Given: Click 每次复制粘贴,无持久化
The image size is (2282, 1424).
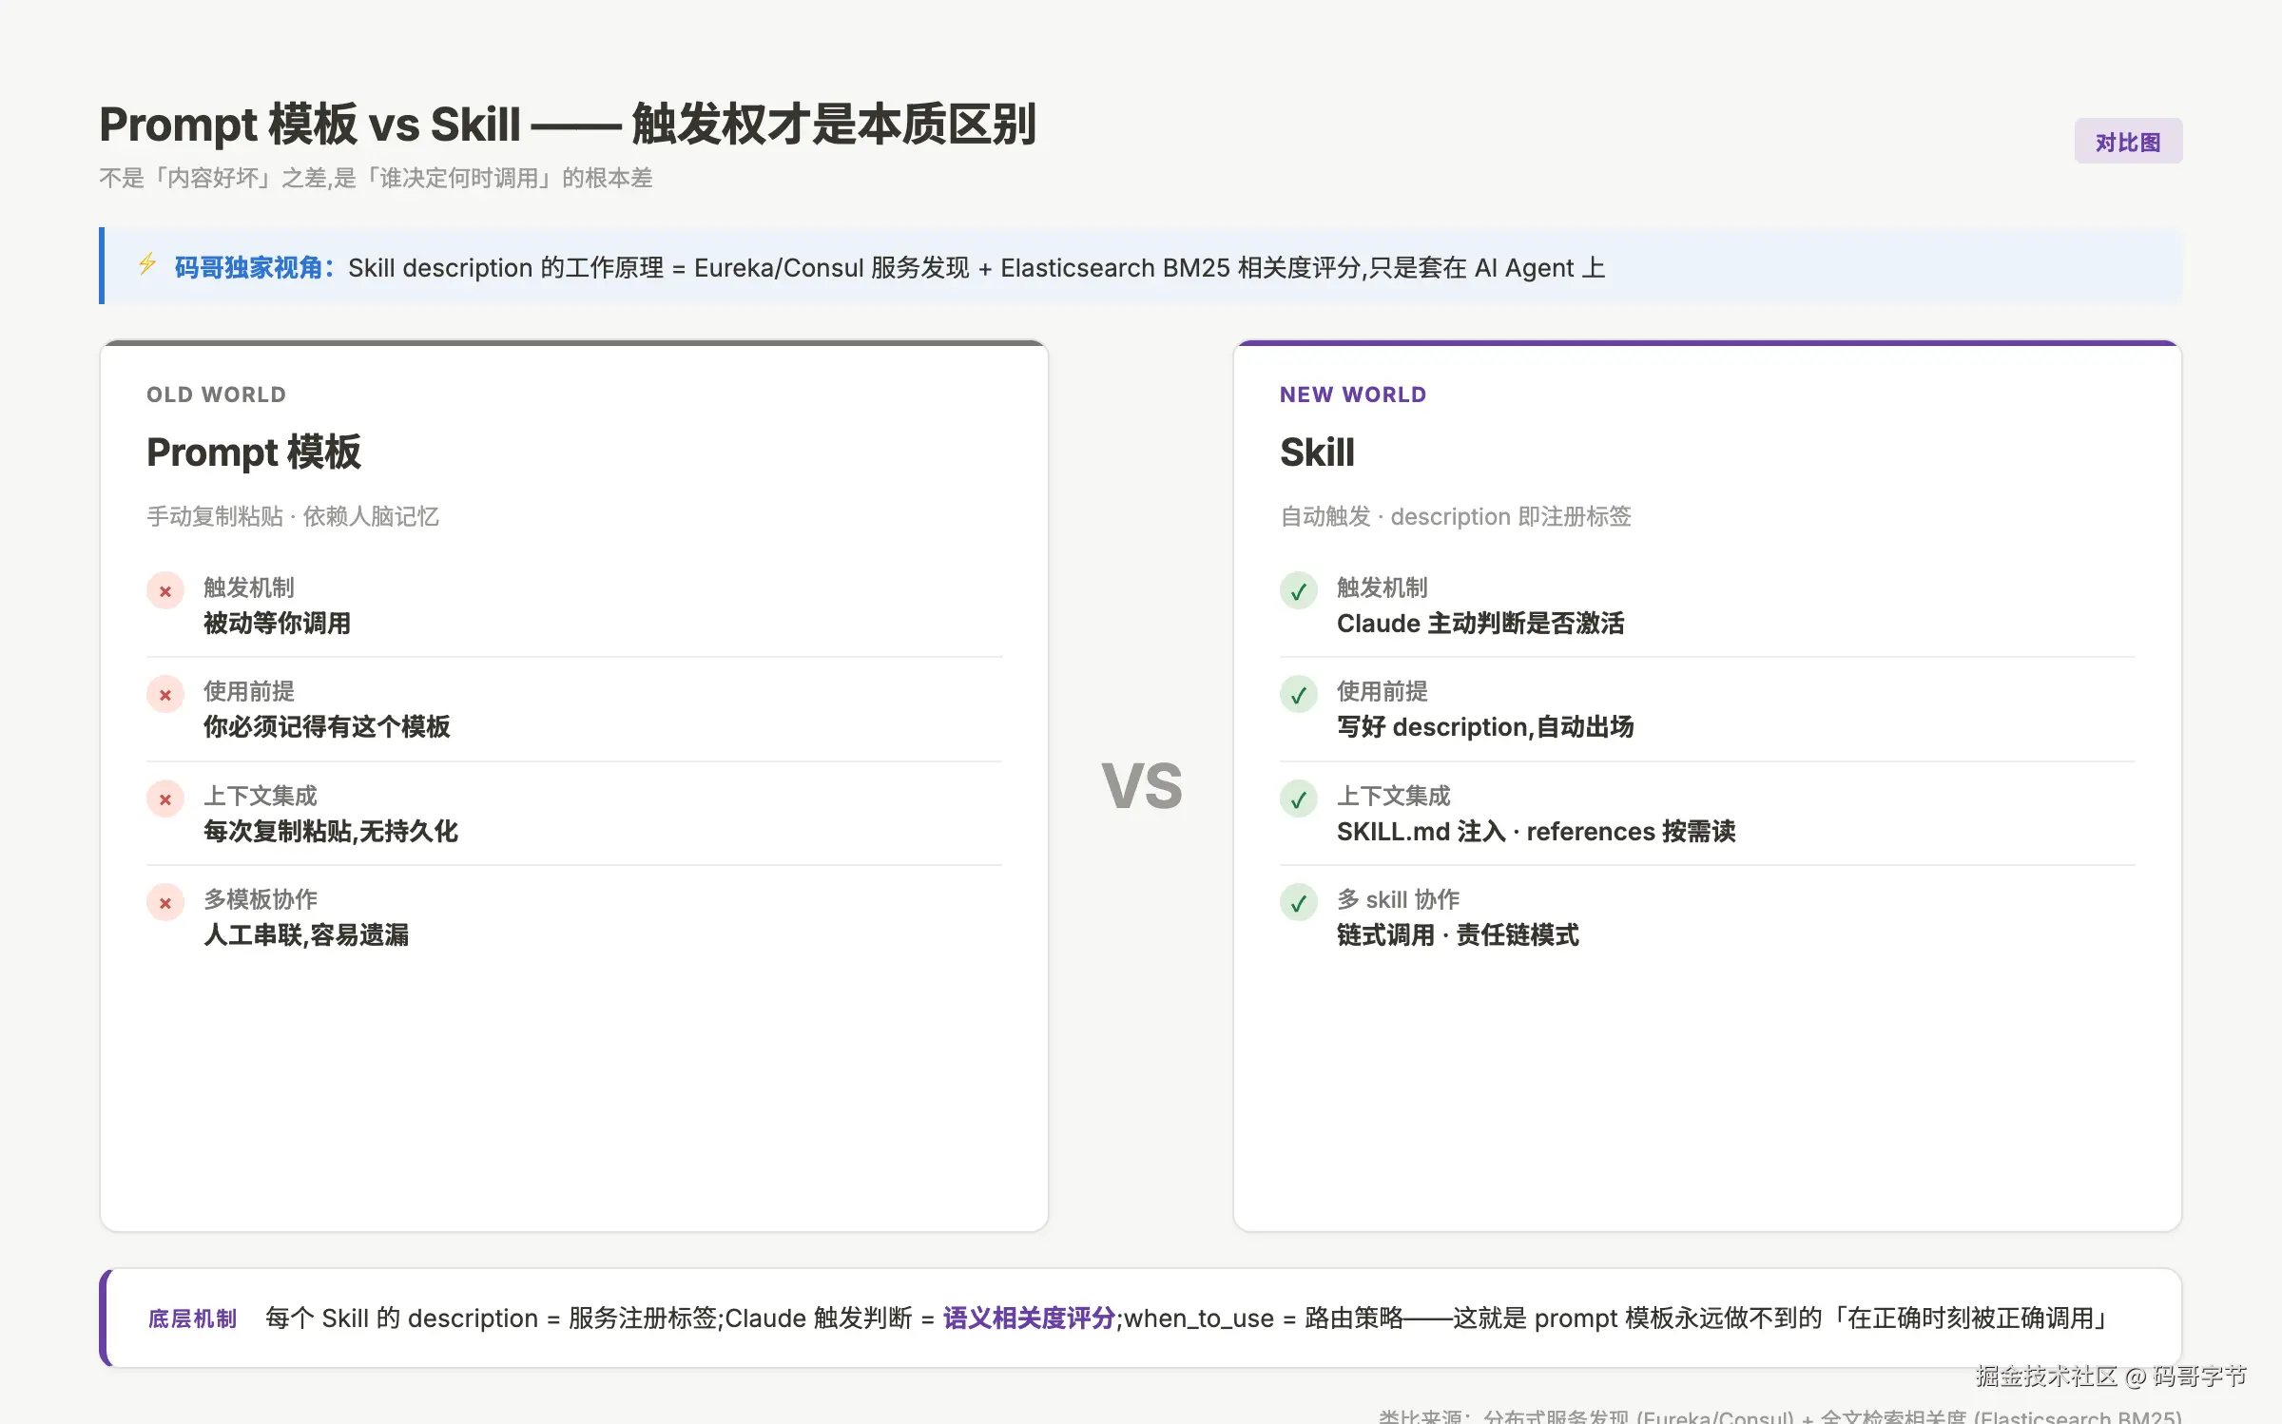Looking at the screenshot, I should [x=331, y=832].
